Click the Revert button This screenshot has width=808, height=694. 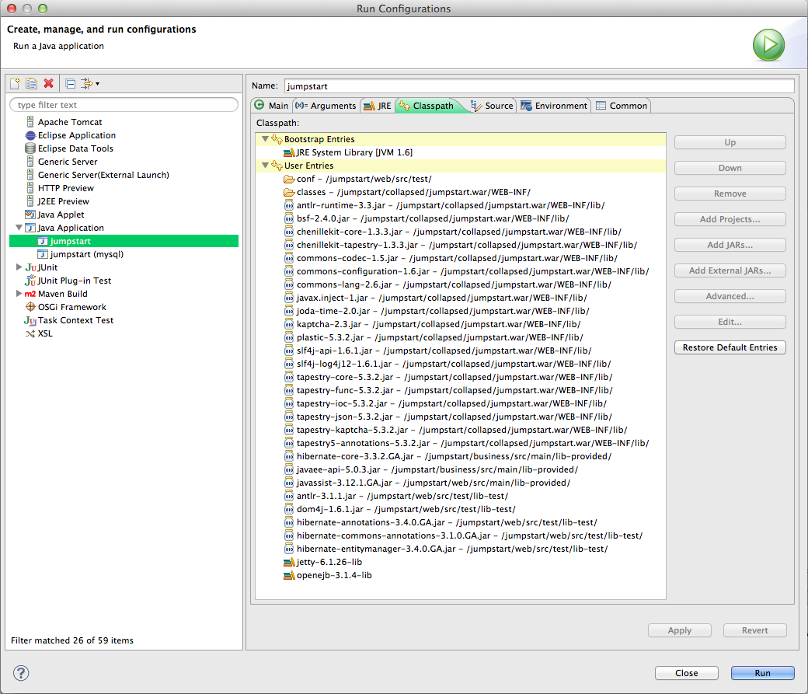755,630
